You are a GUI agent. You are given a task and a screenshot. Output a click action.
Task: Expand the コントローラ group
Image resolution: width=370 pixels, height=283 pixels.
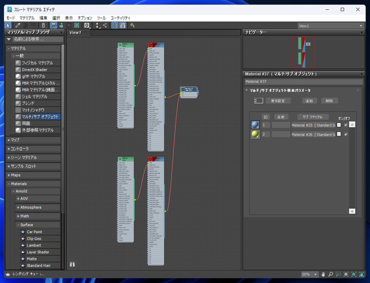click(x=33, y=149)
